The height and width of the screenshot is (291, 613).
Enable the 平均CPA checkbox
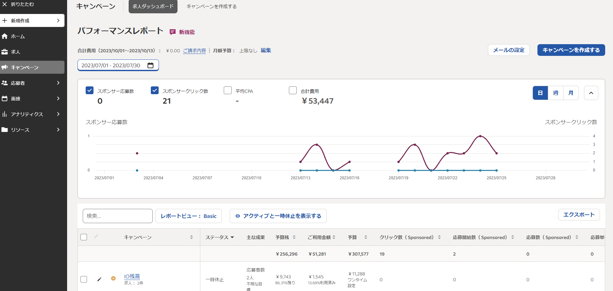[228, 90]
